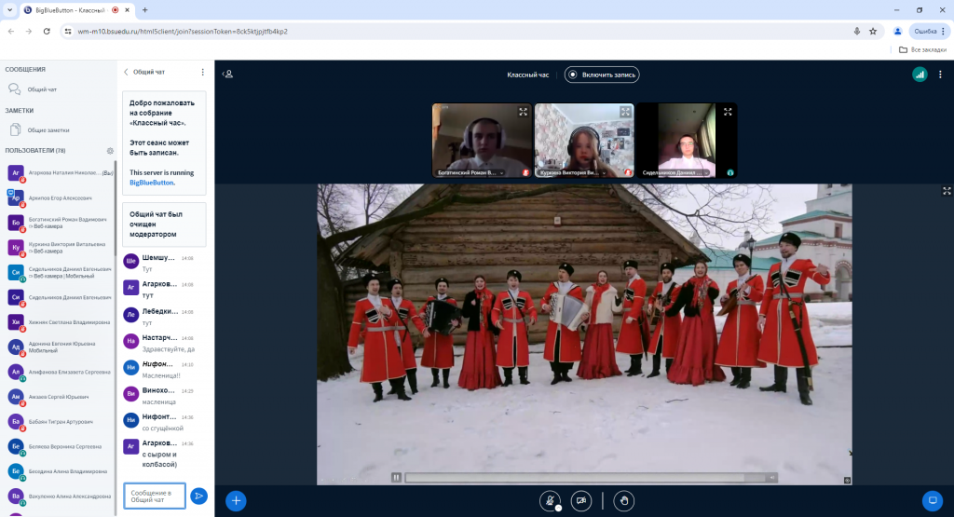This screenshot has height=517, width=954.
Task: Expand Куркина Виктория webcam name dropdown
Action: coord(573,172)
